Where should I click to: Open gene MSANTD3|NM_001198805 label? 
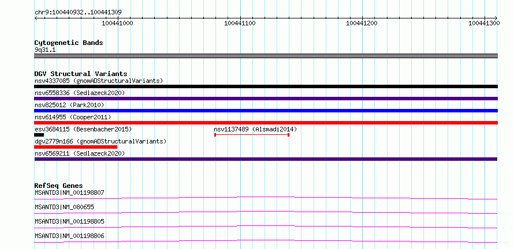69,221
